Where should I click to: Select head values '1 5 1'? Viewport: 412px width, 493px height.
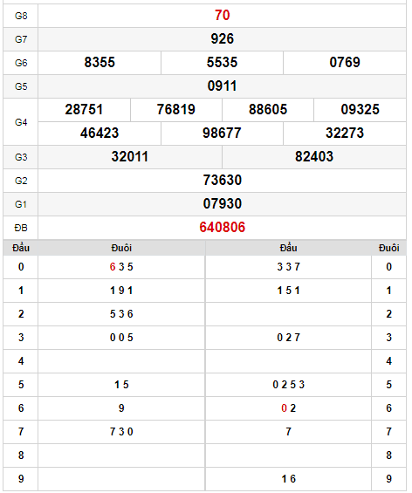tap(288, 291)
